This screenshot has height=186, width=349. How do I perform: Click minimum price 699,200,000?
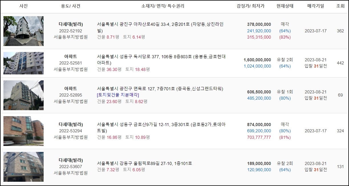tap(259, 131)
